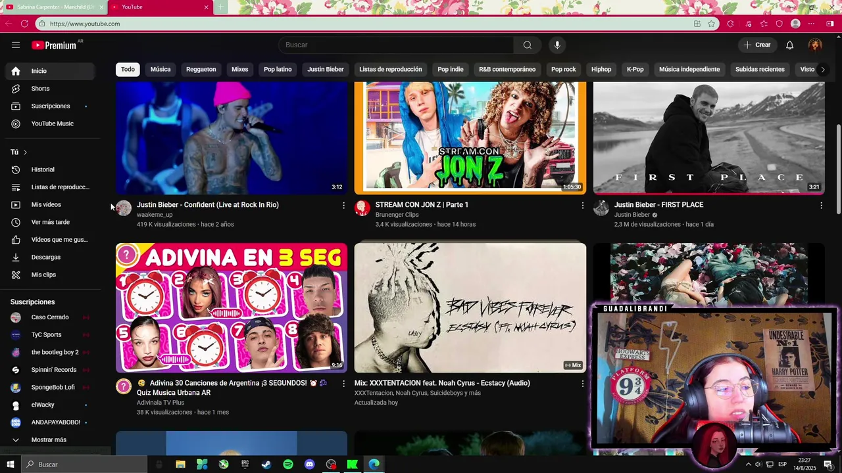Open ANDAPAYABOBO! subscription channel
This screenshot has width=842, height=473.
click(x=50, y=422)
